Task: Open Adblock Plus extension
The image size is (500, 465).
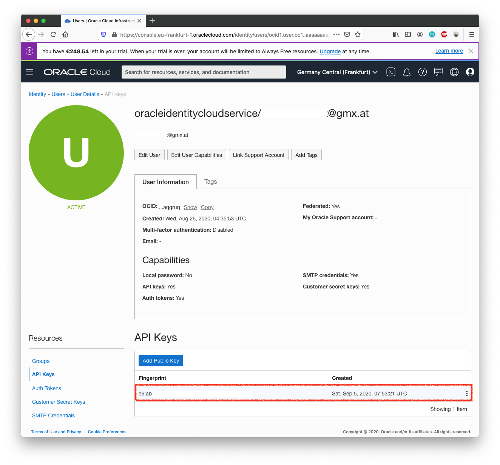Action: point(444,34)
